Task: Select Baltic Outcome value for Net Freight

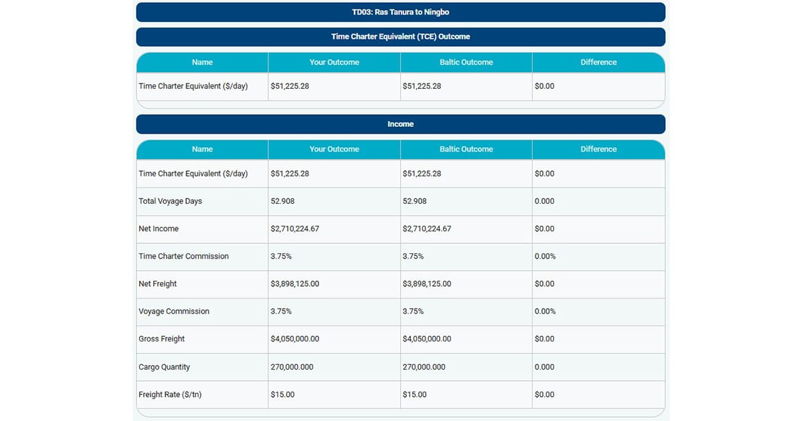Action: click(x=427, y=283)
